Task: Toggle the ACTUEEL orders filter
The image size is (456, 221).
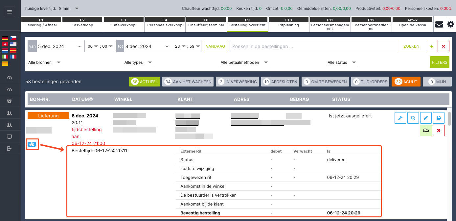Action: coord(144,82)
